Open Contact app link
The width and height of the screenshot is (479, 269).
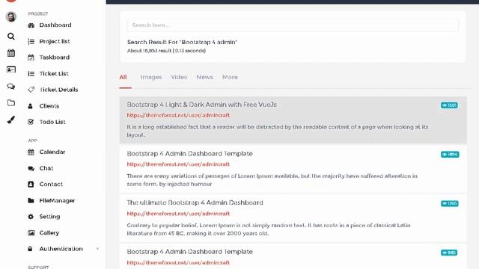[x=51, y=184]
